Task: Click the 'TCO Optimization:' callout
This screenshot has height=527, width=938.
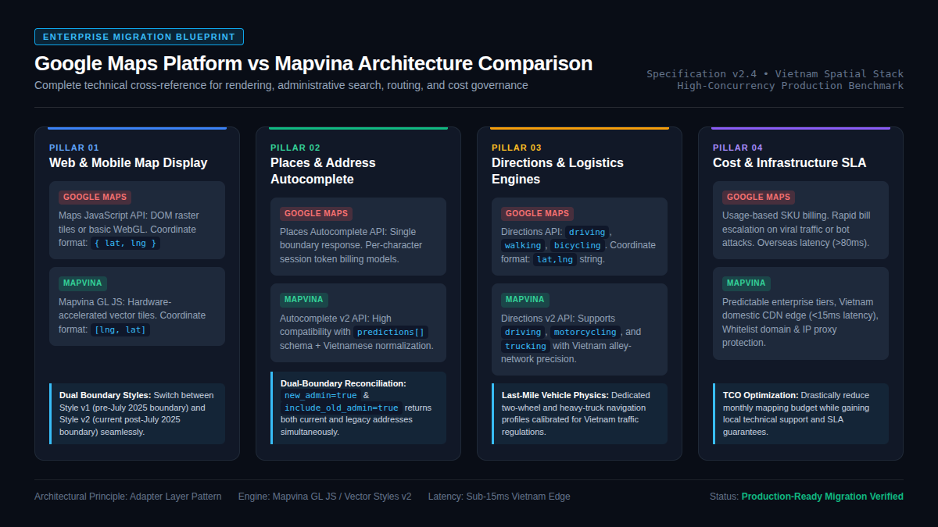Action: pos(801,414)
